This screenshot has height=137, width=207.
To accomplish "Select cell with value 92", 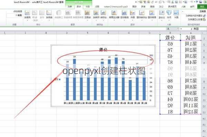I will 170,105.
